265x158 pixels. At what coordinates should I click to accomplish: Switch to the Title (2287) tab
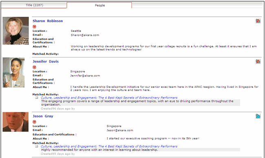click(x=34, y=5)
